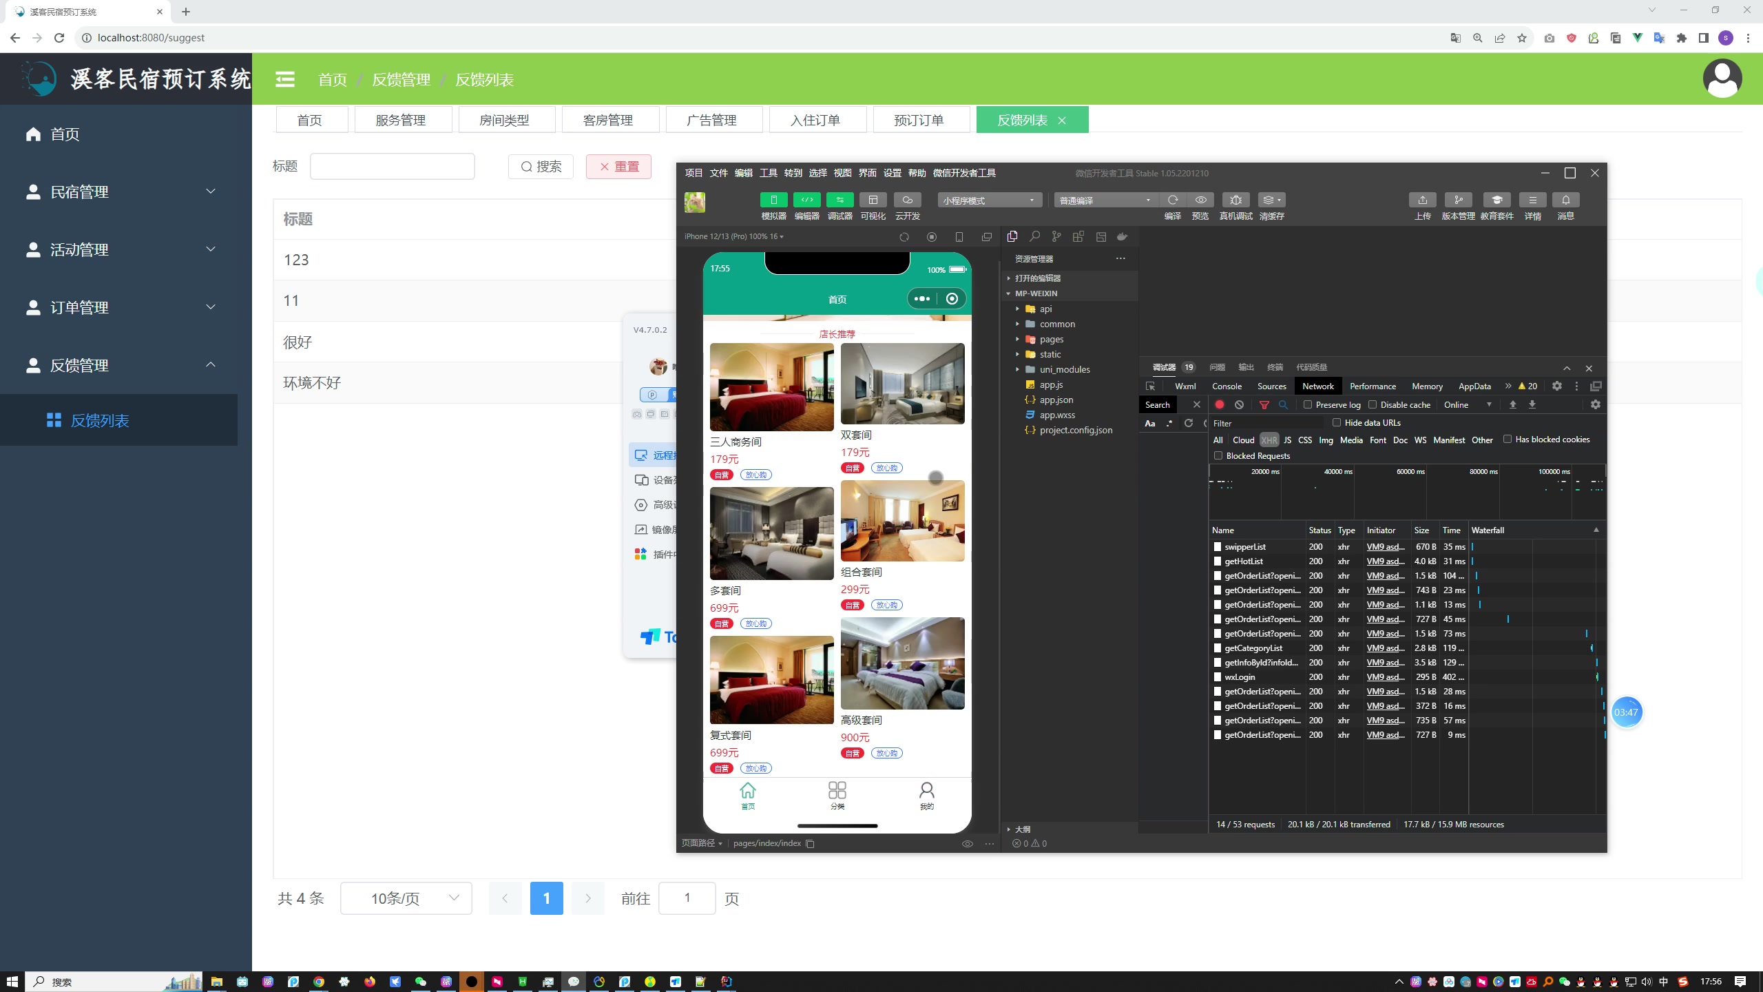This screenshot has width=1763, height=992.
Task: Enable Preserve log checkbox
Action: click(1308, 405)
